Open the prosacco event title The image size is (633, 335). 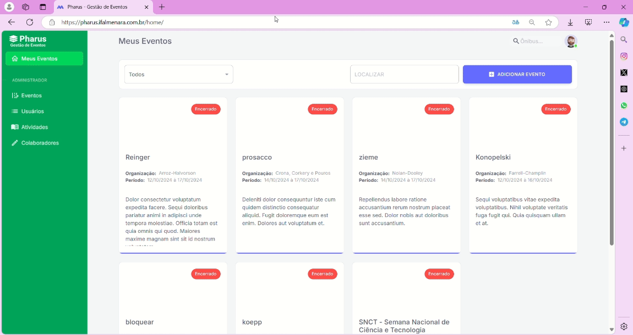click(x=257, y=158)
